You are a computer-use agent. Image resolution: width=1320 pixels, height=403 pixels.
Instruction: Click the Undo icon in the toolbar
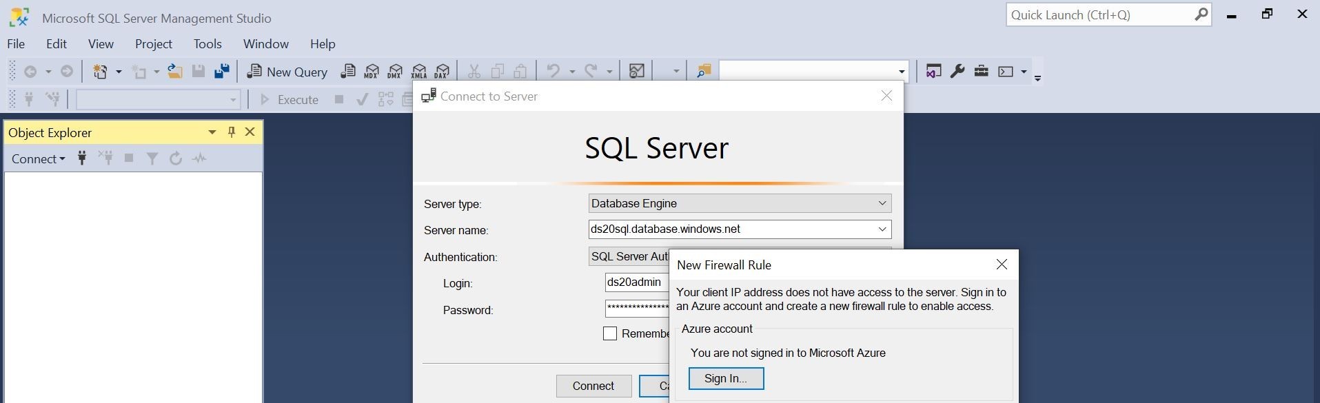tap(553, 71)
